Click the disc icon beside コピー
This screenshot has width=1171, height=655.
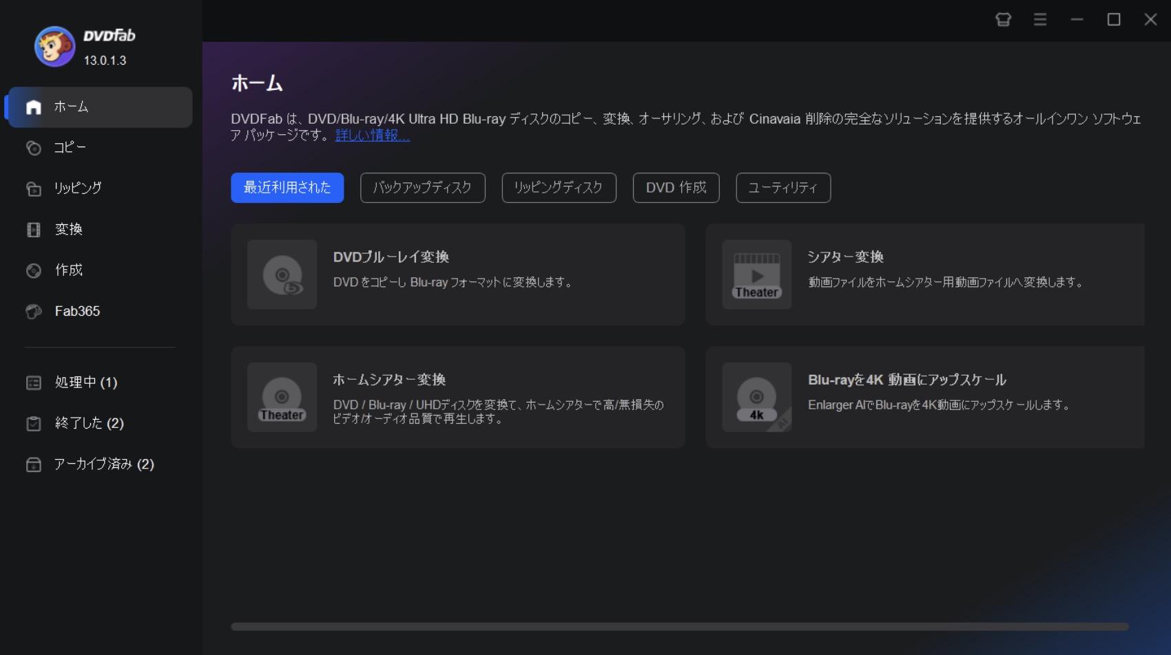click(x=34, y=148)
